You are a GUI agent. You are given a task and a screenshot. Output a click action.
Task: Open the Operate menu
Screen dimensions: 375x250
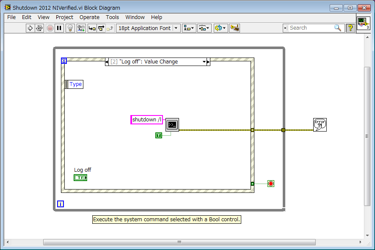pos(89,17)
